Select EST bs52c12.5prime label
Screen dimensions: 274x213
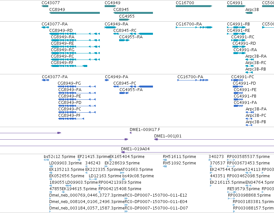[60, 157]
